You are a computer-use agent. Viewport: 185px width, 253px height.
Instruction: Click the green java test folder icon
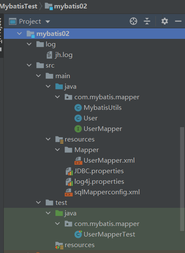pos(59,213)
